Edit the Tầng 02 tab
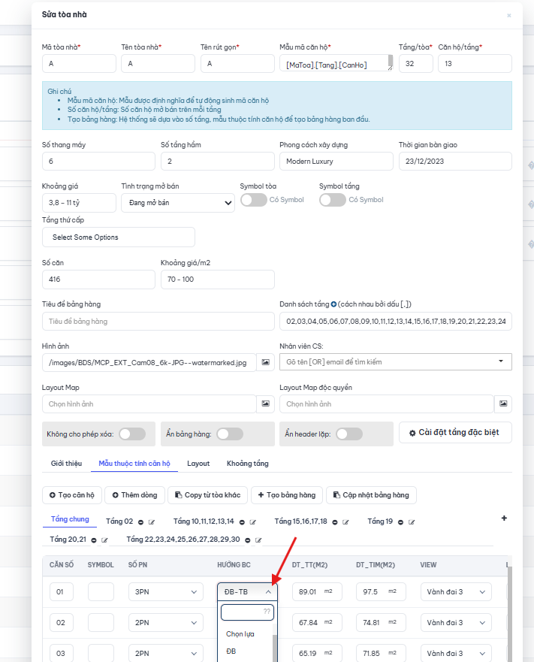 [x=152, y=522]
